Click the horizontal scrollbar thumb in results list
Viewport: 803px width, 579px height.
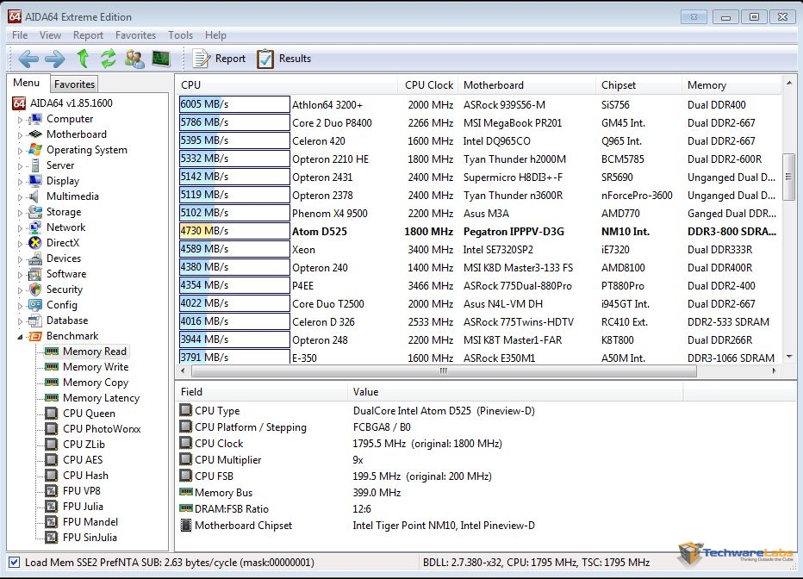[444, 371]
